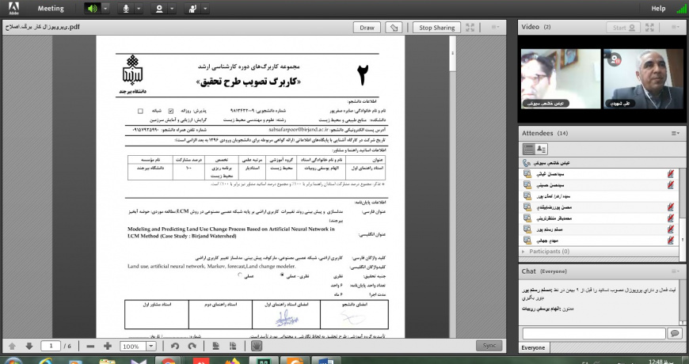689x364 pixels.
Task: Select the left webcam video feed
Action: click(x=561, y=78)
